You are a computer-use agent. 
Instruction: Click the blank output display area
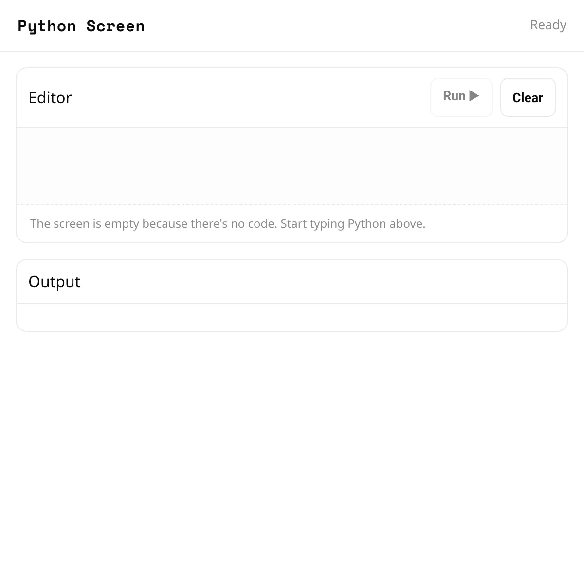(292, 316)
